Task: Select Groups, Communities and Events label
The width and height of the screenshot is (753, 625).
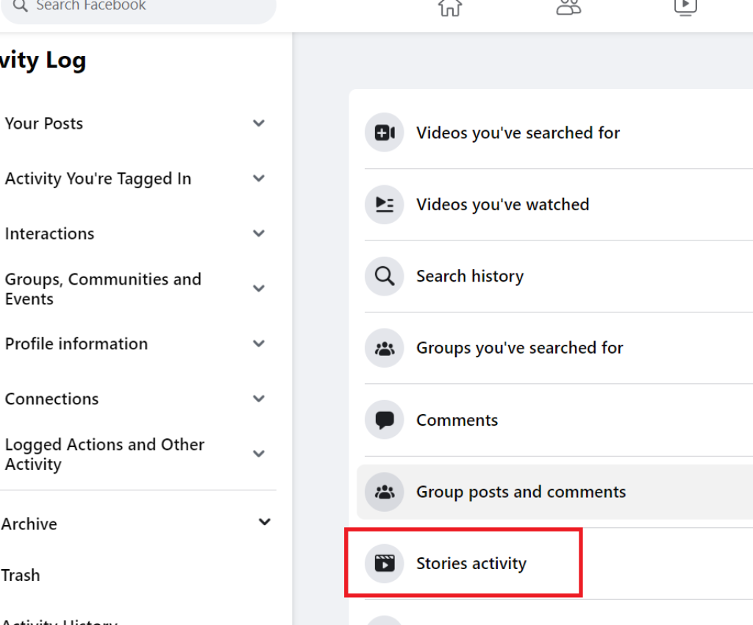Action: click(x=103, y=288)
